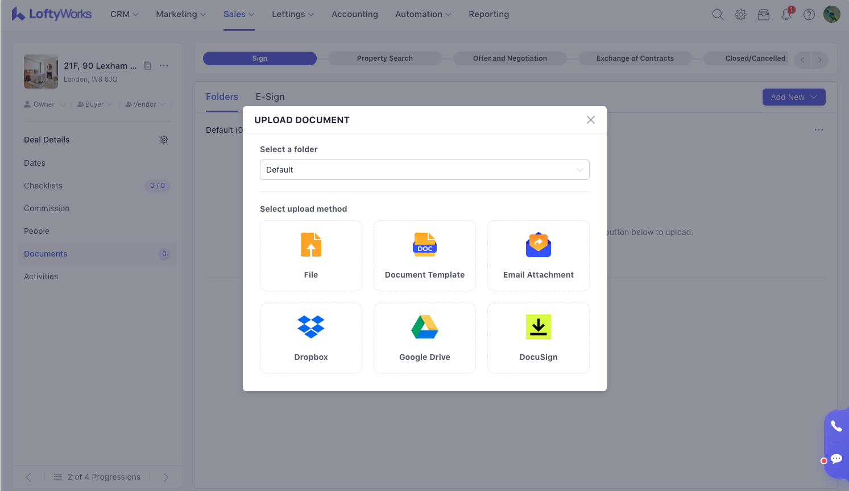This screenshot has height=491, width=849.
Task: Switch to the E-Sign tab
Action: 270,97
